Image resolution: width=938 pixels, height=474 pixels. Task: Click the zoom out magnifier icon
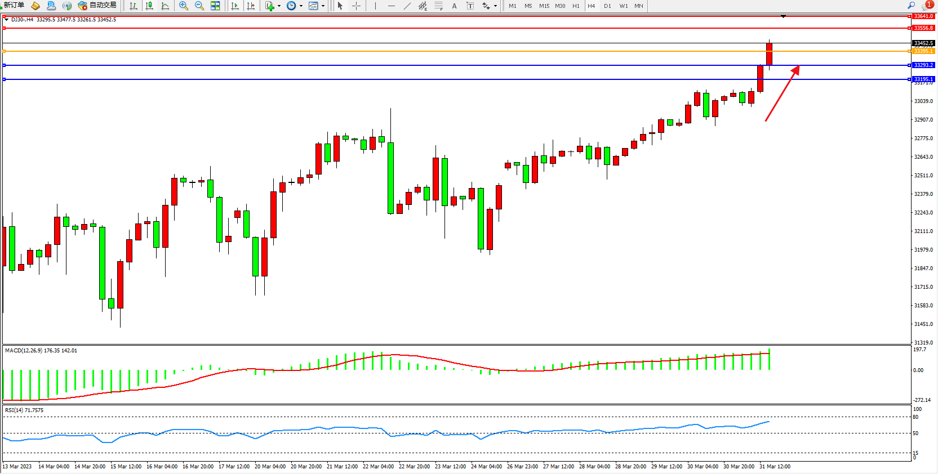pos(199,6)
